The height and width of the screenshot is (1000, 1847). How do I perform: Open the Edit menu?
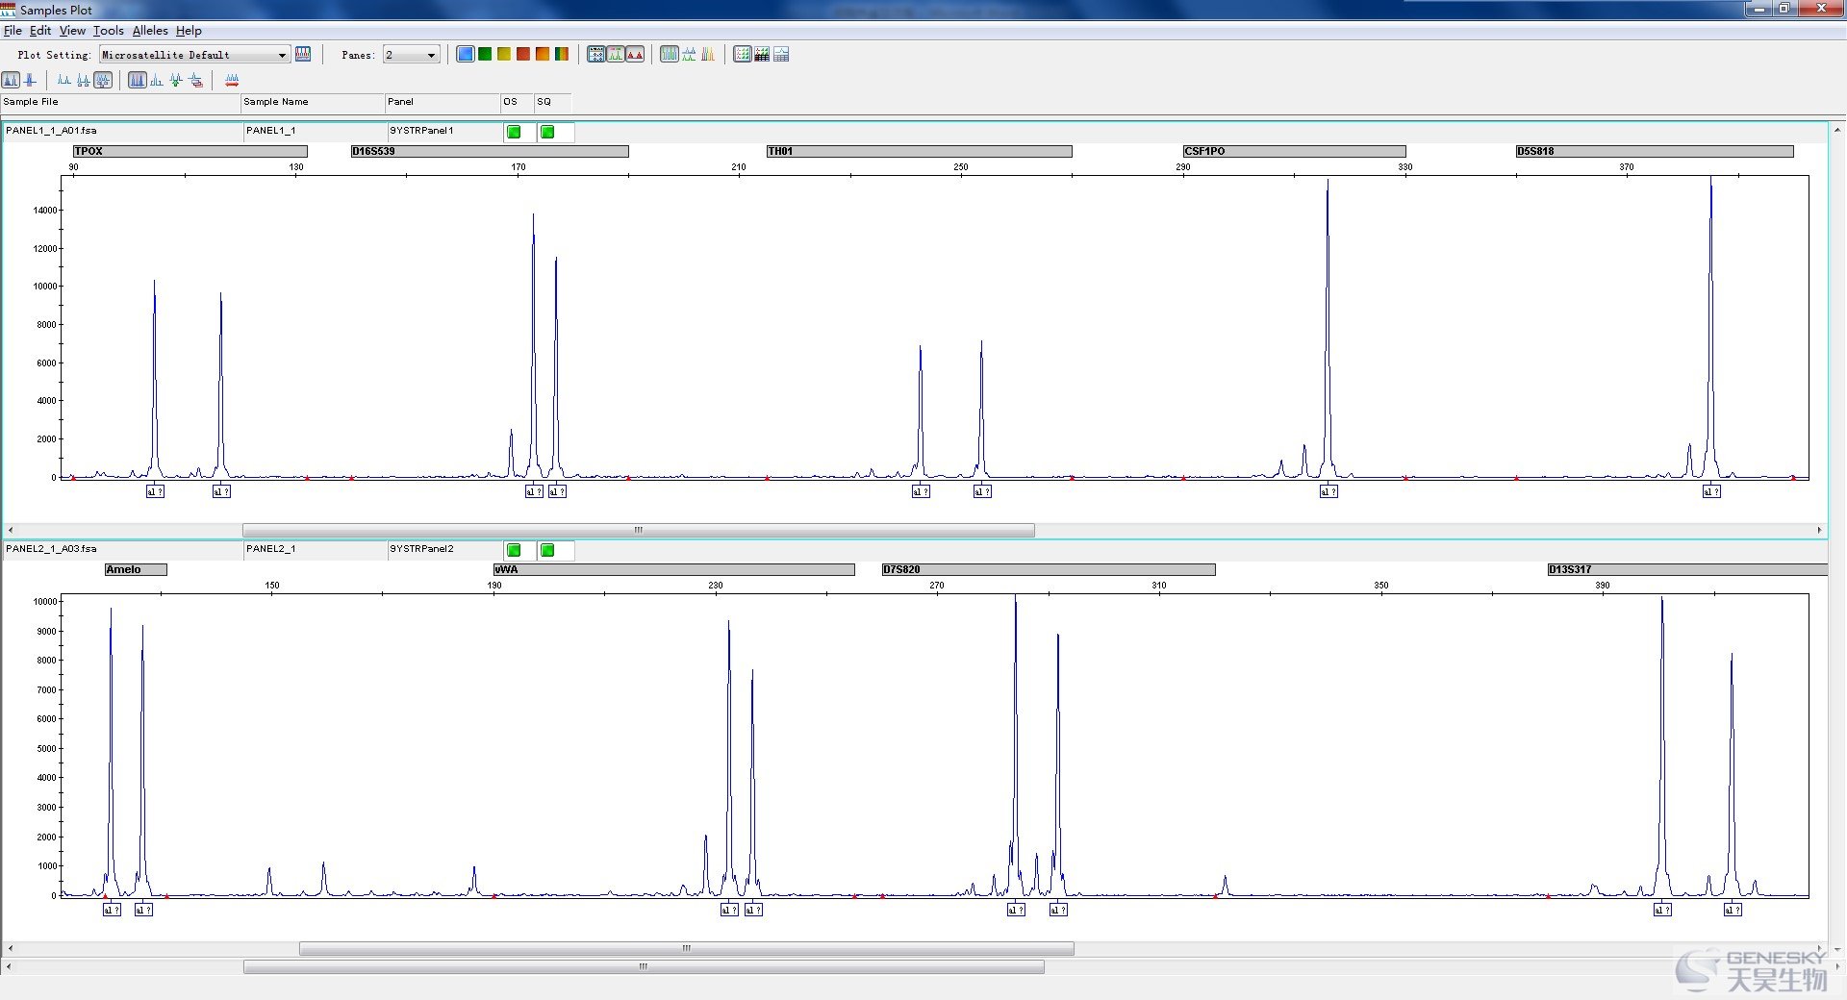(40, 31)
